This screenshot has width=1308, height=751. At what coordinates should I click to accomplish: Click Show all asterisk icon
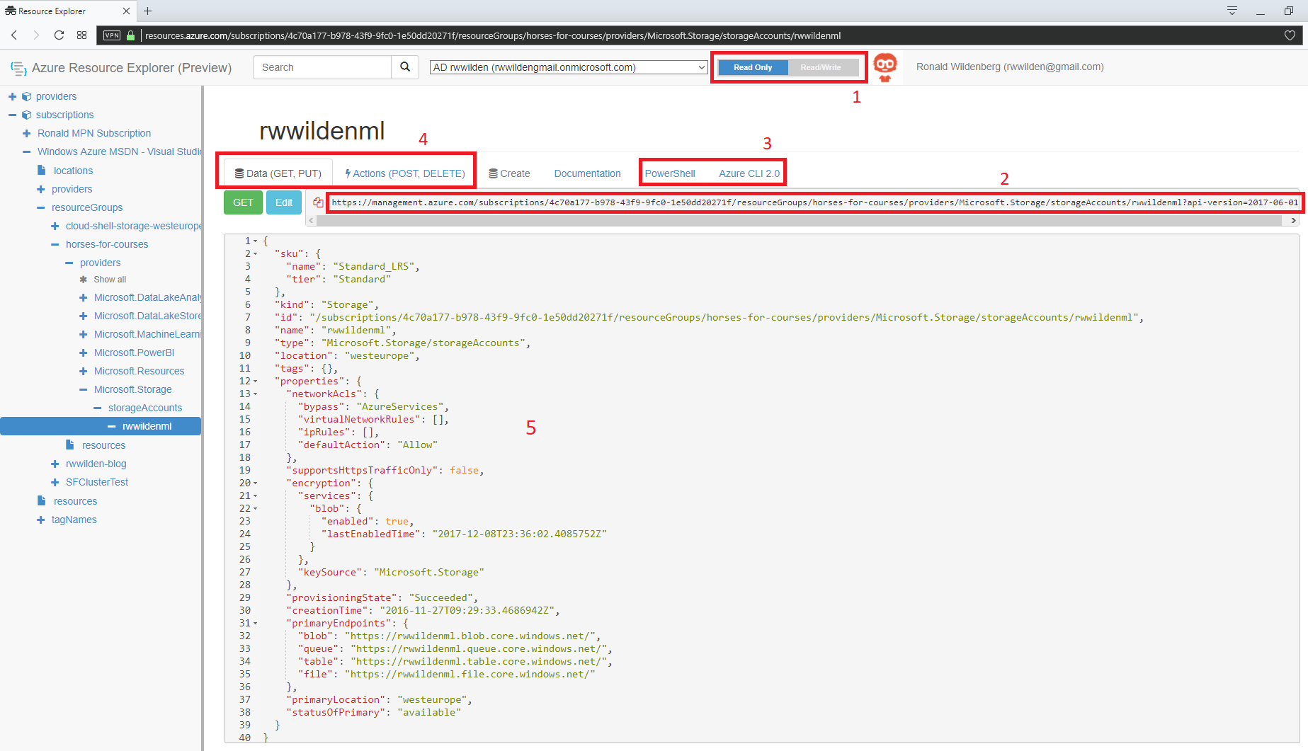point(83,280)
